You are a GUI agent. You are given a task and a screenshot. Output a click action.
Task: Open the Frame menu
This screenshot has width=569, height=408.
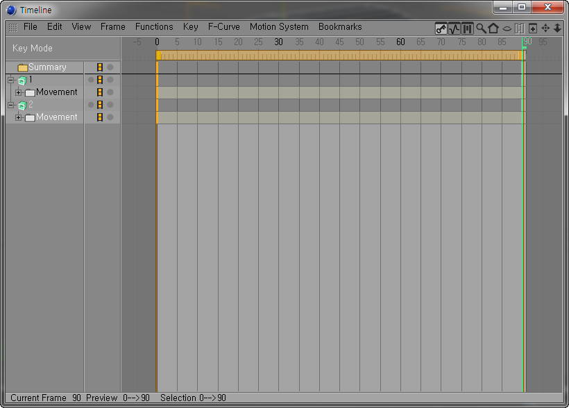coord(113,27)
